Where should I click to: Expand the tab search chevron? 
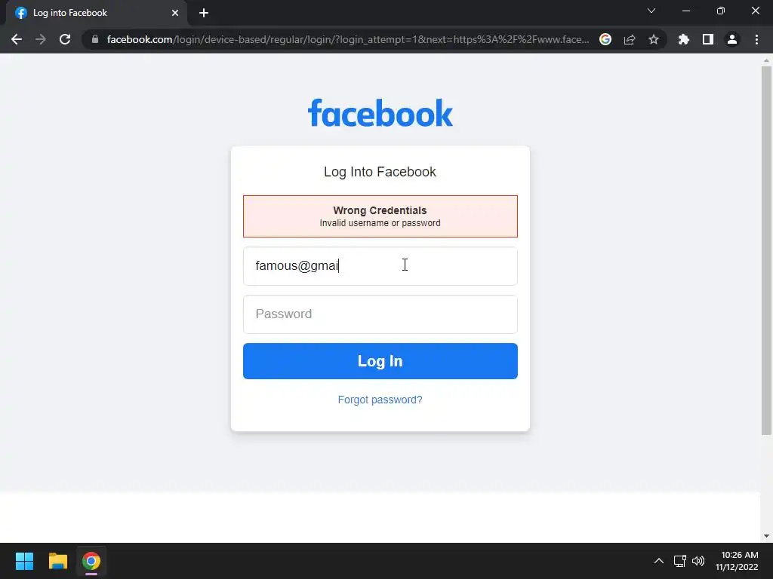tap(651, 11)
